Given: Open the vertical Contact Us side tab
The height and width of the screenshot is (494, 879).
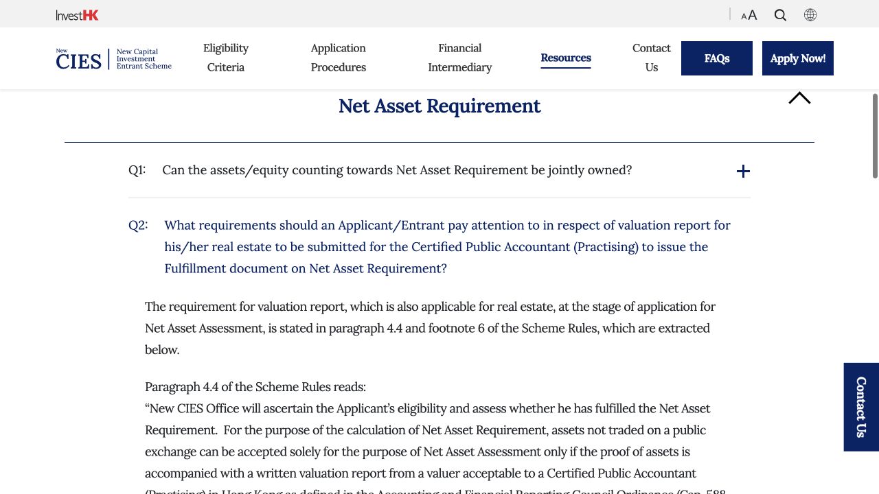Looking at the screenshot, I should click(861, 407).
